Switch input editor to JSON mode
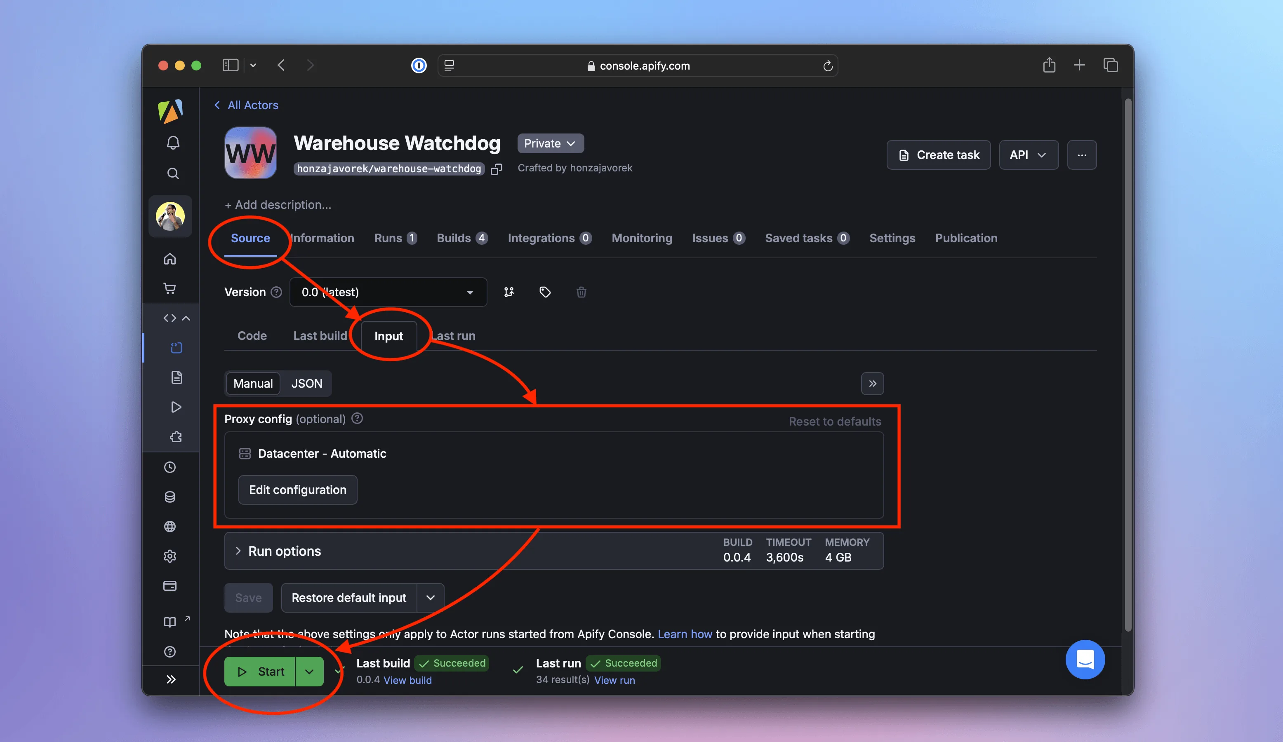This screenshot has height=742, width=1283. point(306,384)
